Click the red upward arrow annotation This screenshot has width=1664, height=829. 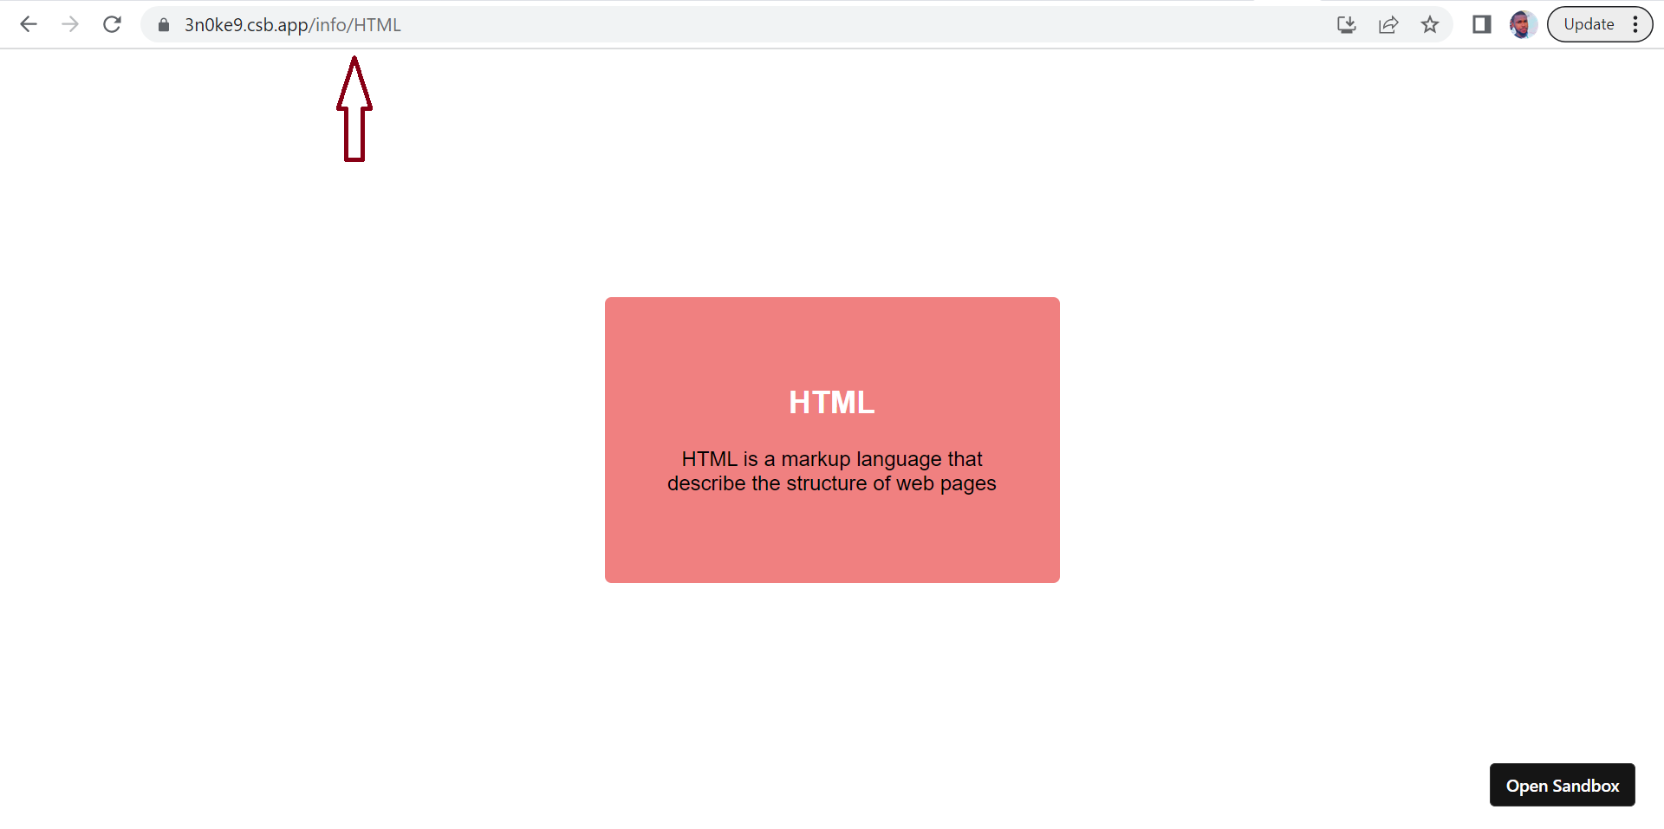coord(354,109)
